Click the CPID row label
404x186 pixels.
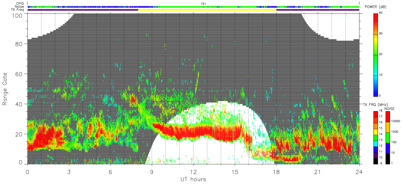coord(20,4)
